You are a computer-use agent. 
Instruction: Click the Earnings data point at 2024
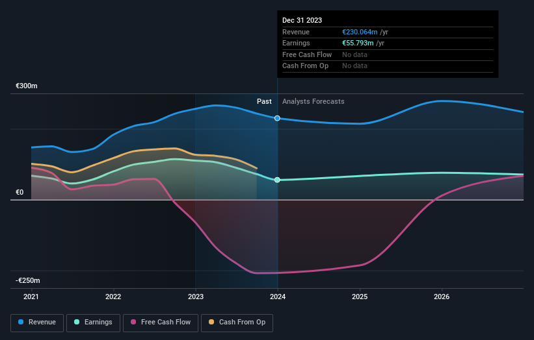point(277,180)
